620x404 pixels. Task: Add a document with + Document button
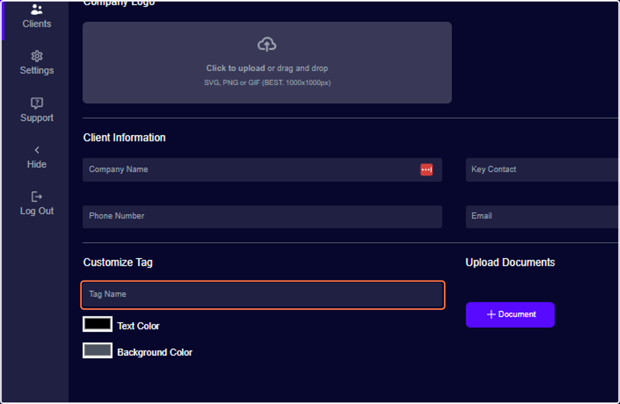pos(510,315)
